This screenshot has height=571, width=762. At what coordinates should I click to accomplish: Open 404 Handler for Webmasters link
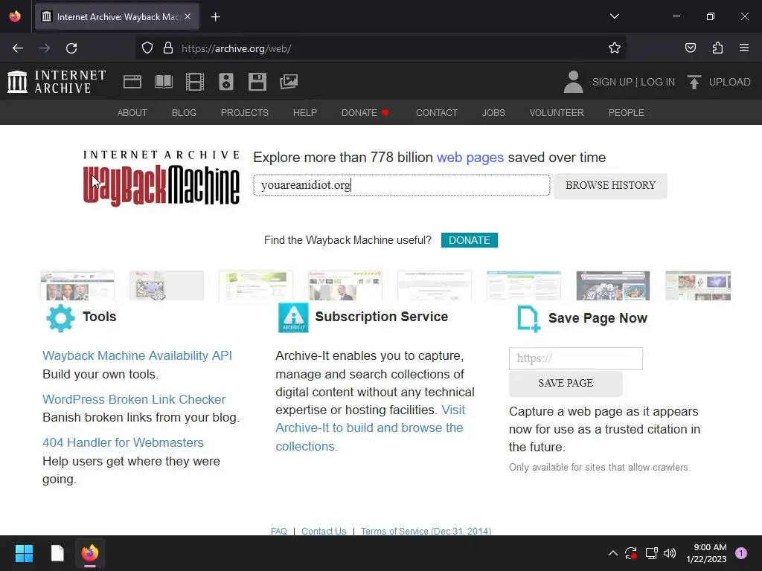[123, 442]
